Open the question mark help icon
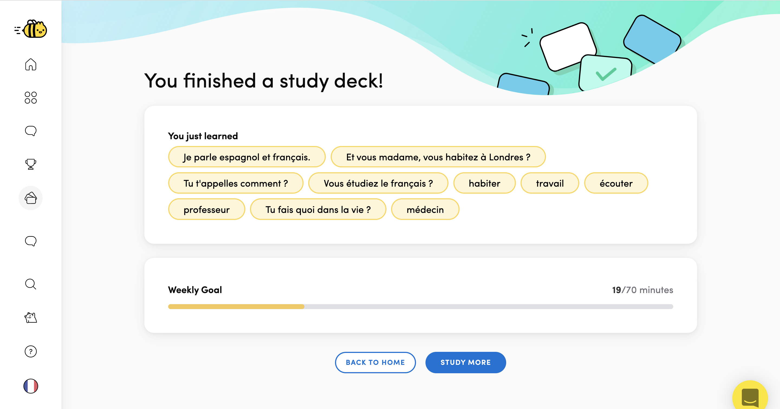780x409 pixels. [31, 352]
